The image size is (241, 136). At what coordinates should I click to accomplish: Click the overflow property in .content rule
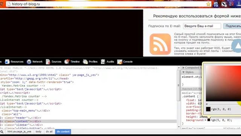pos(193,107)
